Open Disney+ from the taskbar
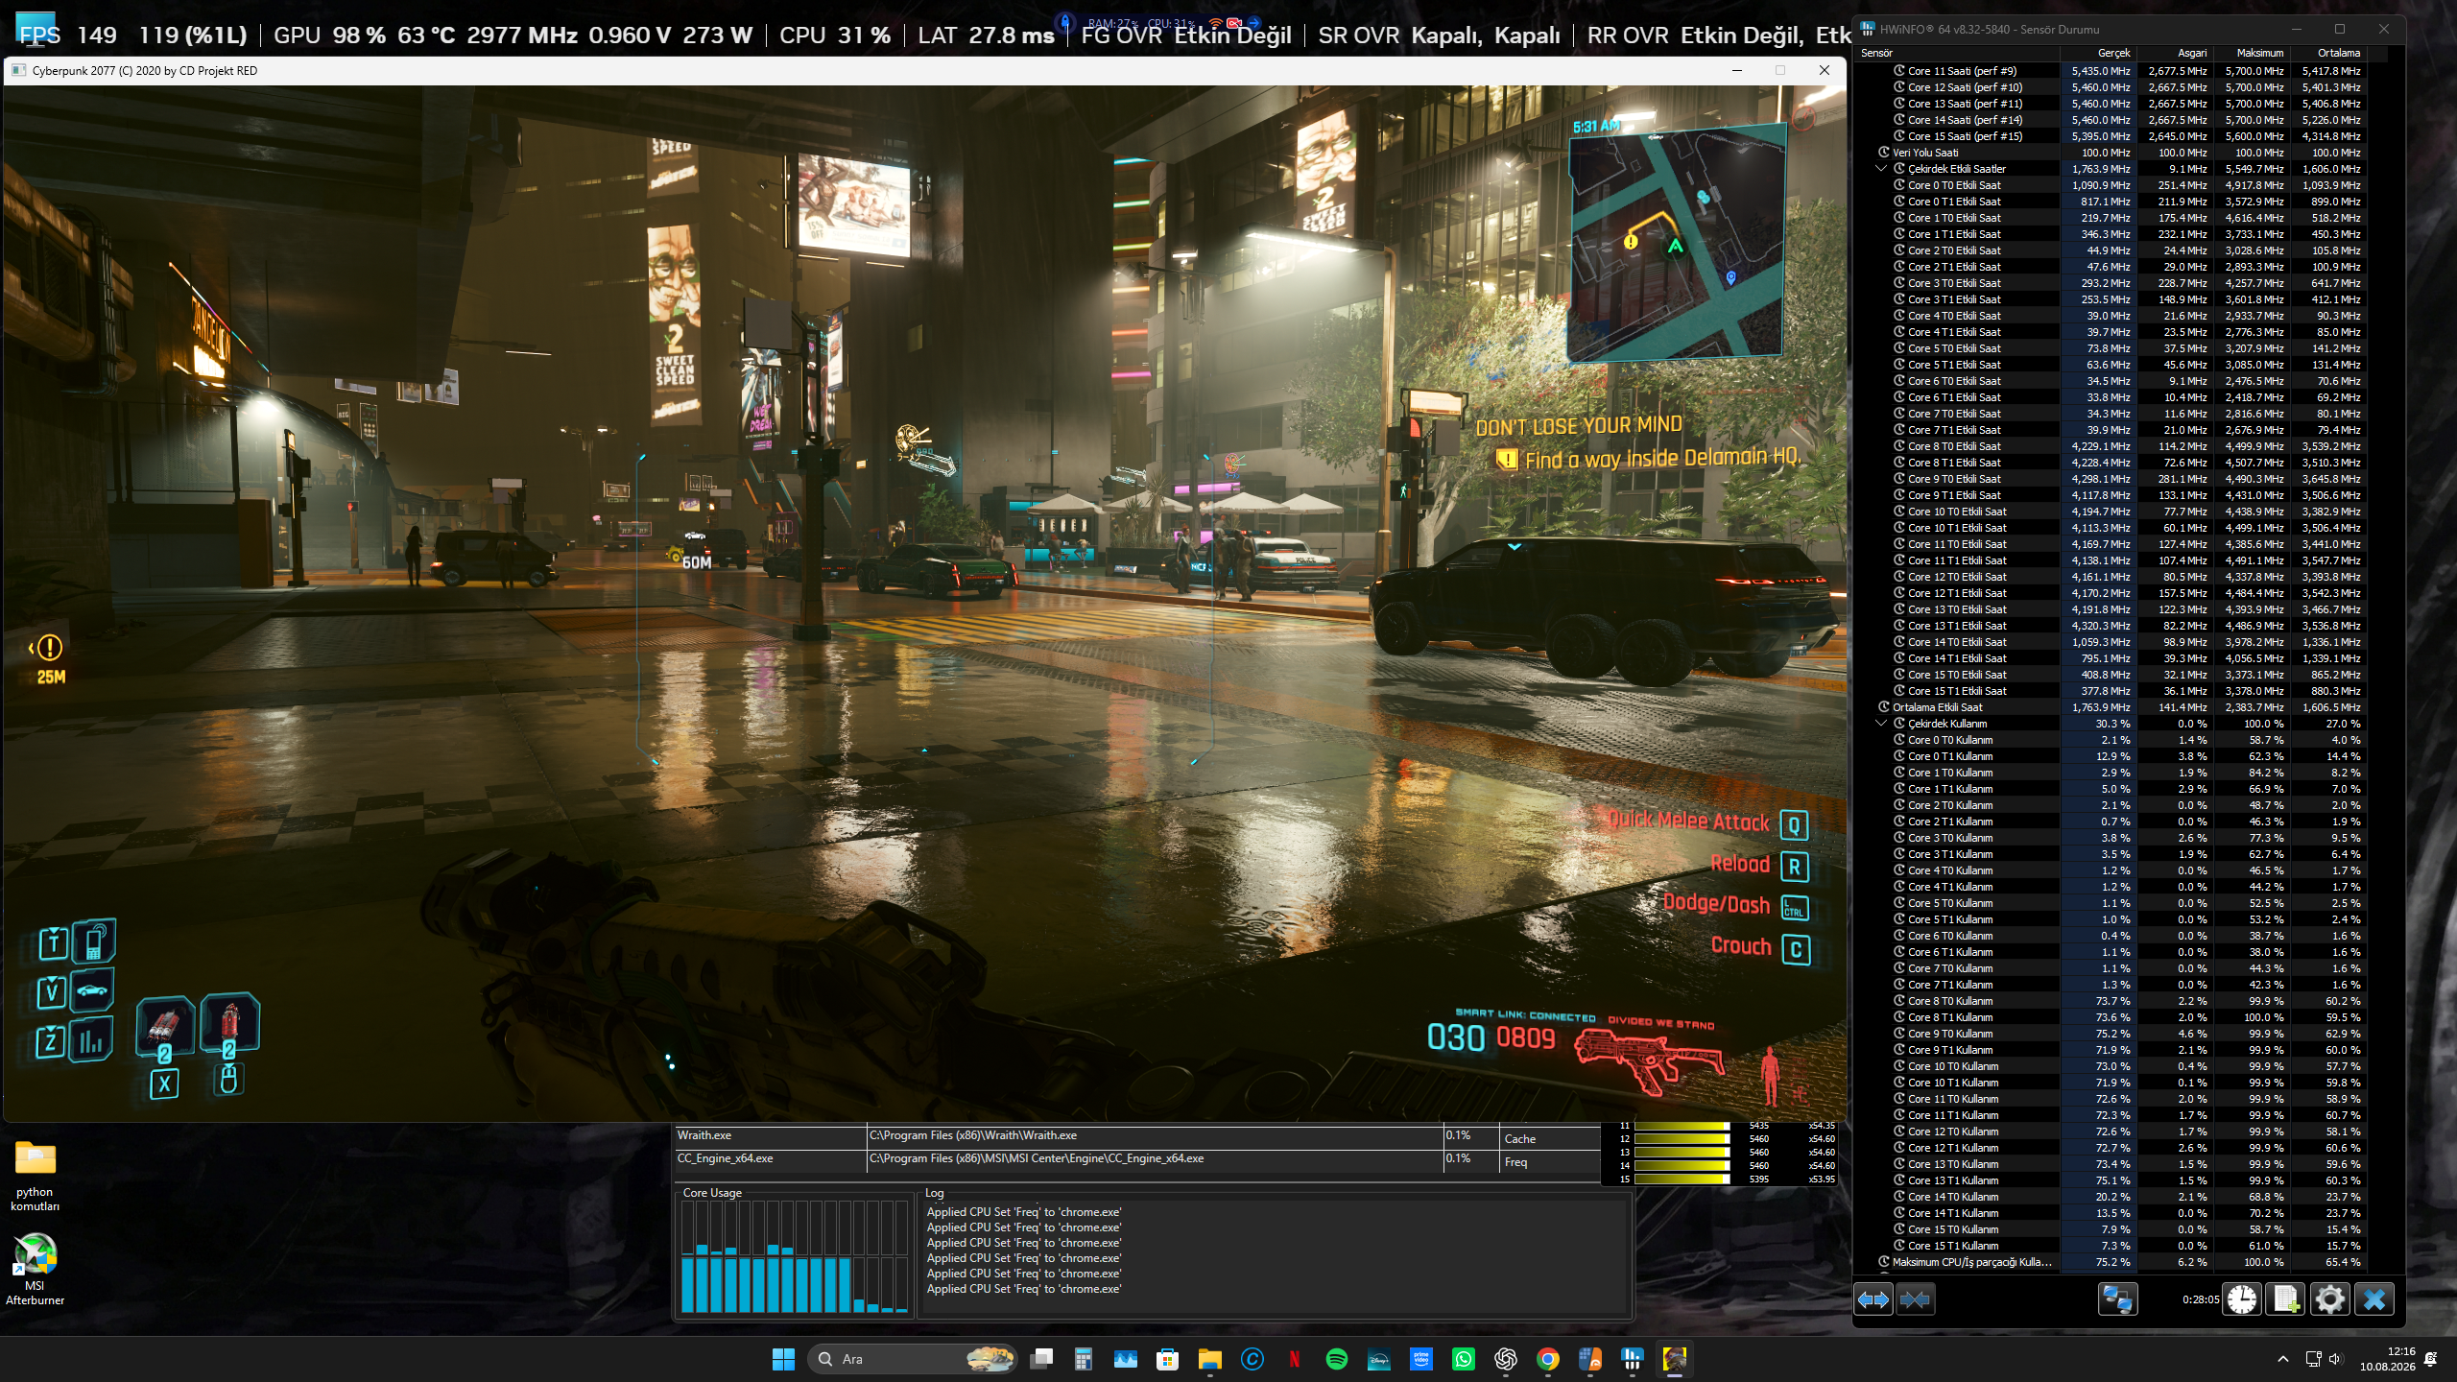2457x1382 pixels. (1378, 1359)
